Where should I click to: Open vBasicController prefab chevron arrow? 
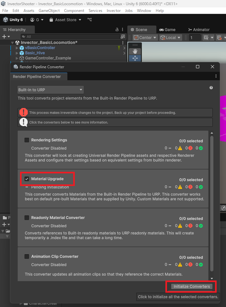pos(124,48)
